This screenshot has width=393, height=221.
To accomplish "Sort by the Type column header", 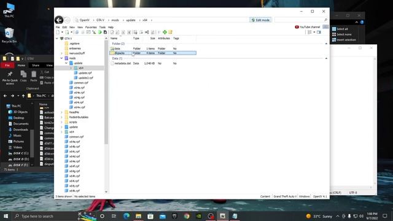I will click(136, 38).
